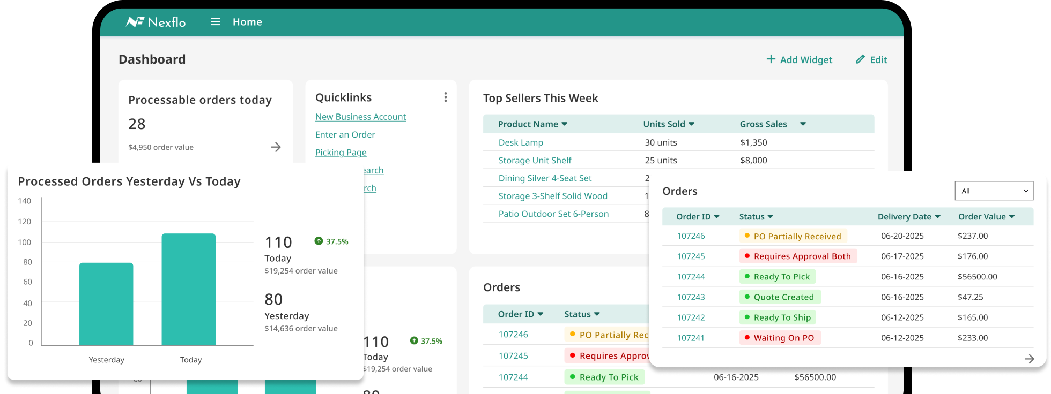The image size is (1051, 394).
Task: Open order 107246 in the Orders popup
Action: click(x=691, y=236)
